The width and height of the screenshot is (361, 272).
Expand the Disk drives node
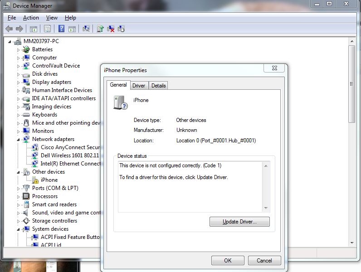18,74
